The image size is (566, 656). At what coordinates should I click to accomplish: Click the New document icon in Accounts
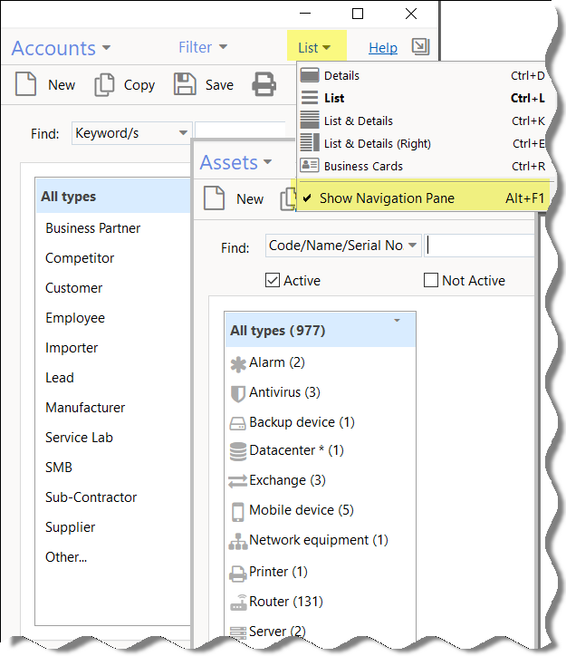[25, 85]
